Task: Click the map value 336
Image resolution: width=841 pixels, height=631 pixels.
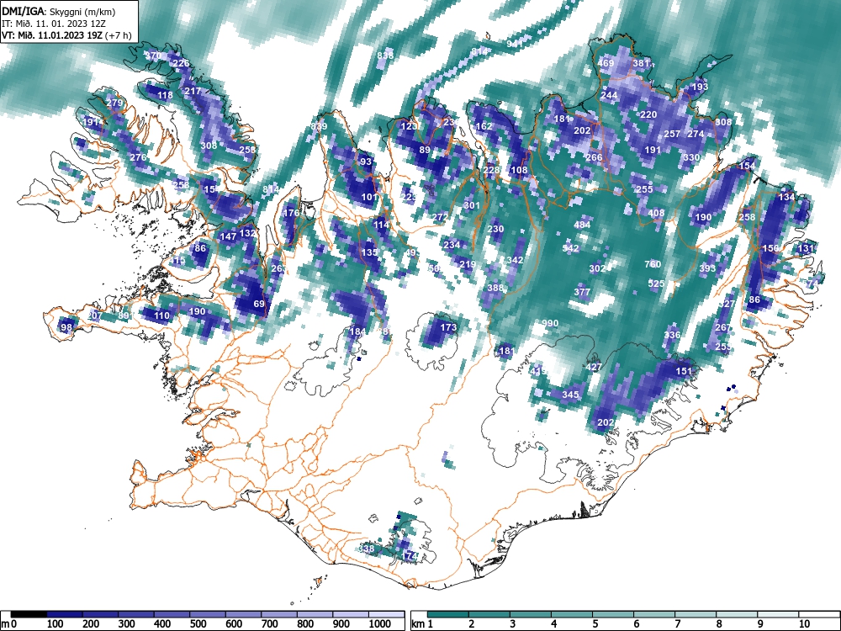Action: [x=672, y=335]
